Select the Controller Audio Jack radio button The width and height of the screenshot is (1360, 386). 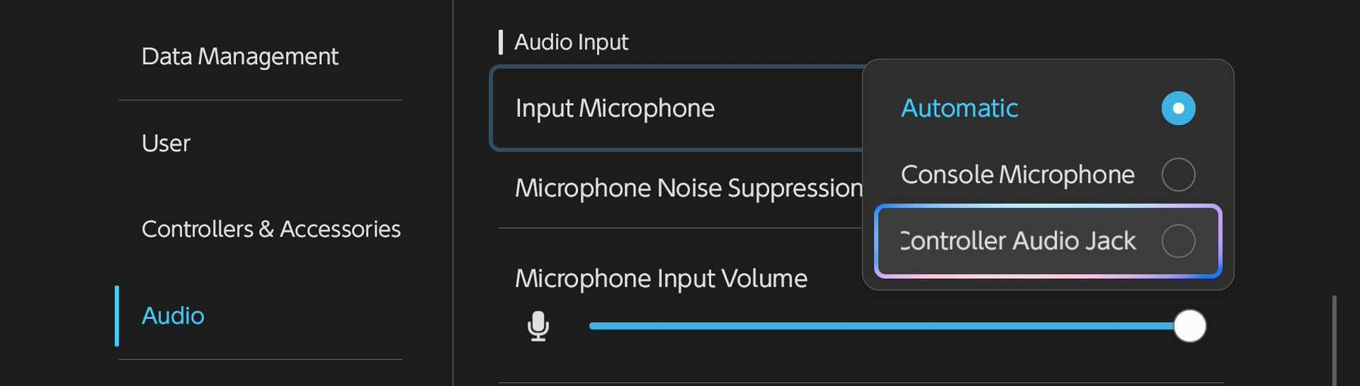pos(1178,240)
